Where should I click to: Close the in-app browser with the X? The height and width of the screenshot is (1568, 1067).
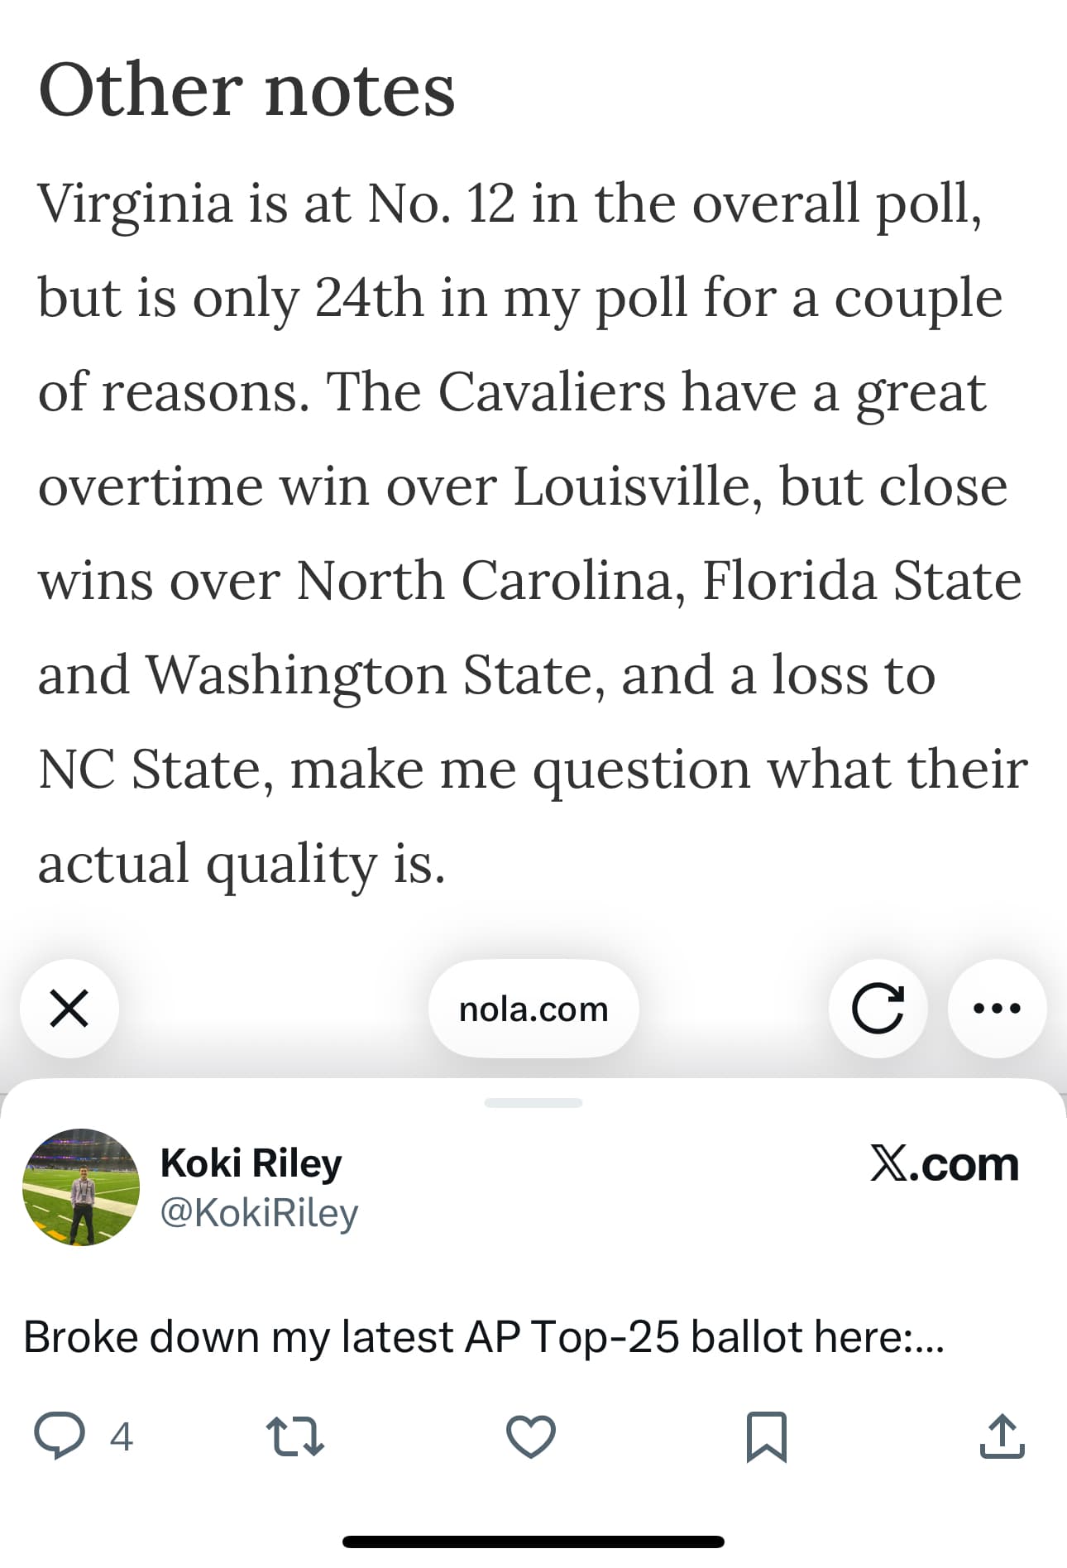point(69,1008)
